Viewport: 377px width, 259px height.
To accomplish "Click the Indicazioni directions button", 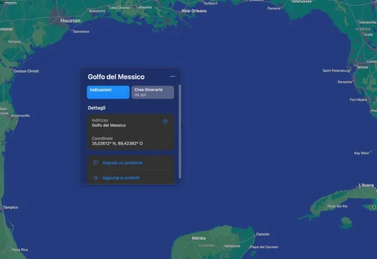I will 108,92.
